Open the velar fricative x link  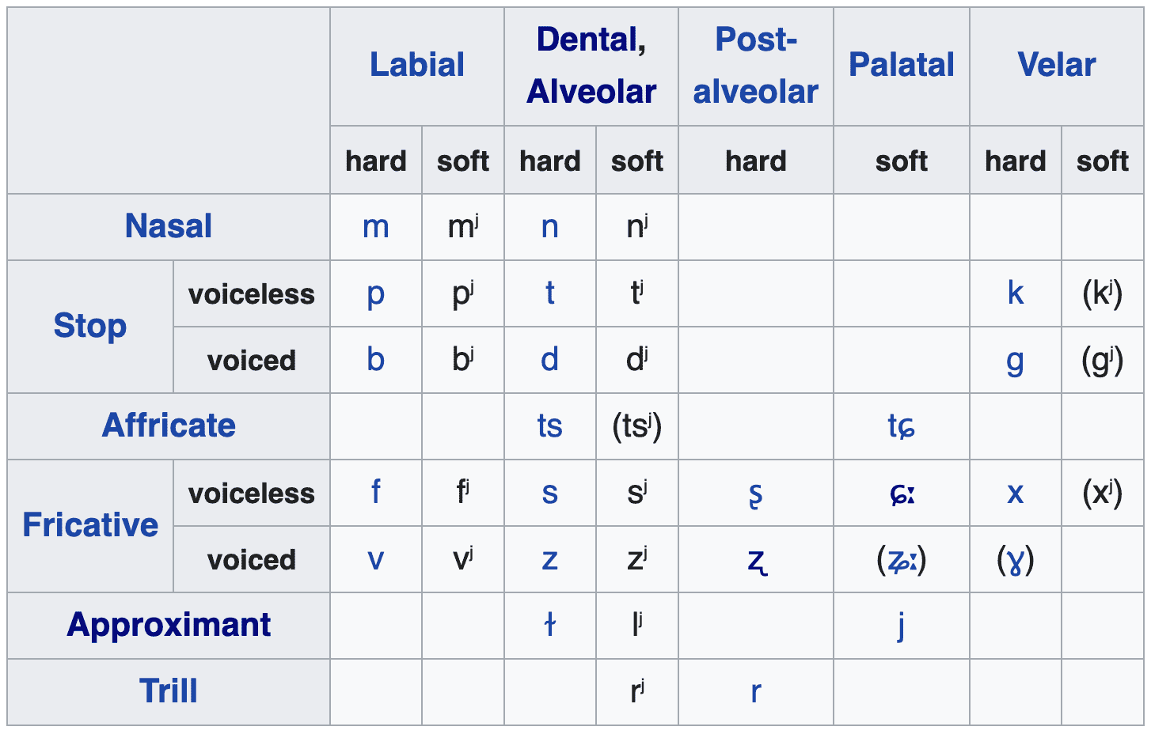1015,494
